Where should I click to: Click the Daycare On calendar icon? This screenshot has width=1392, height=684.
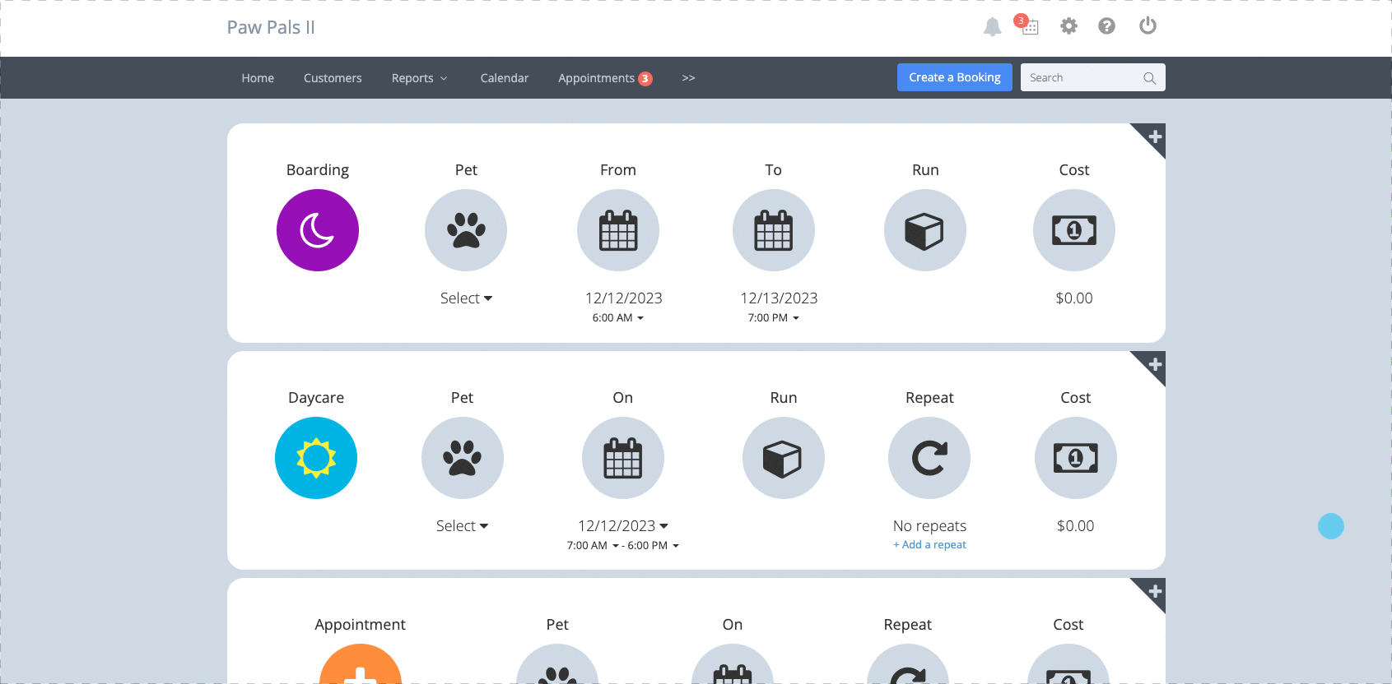pos(623,458)
